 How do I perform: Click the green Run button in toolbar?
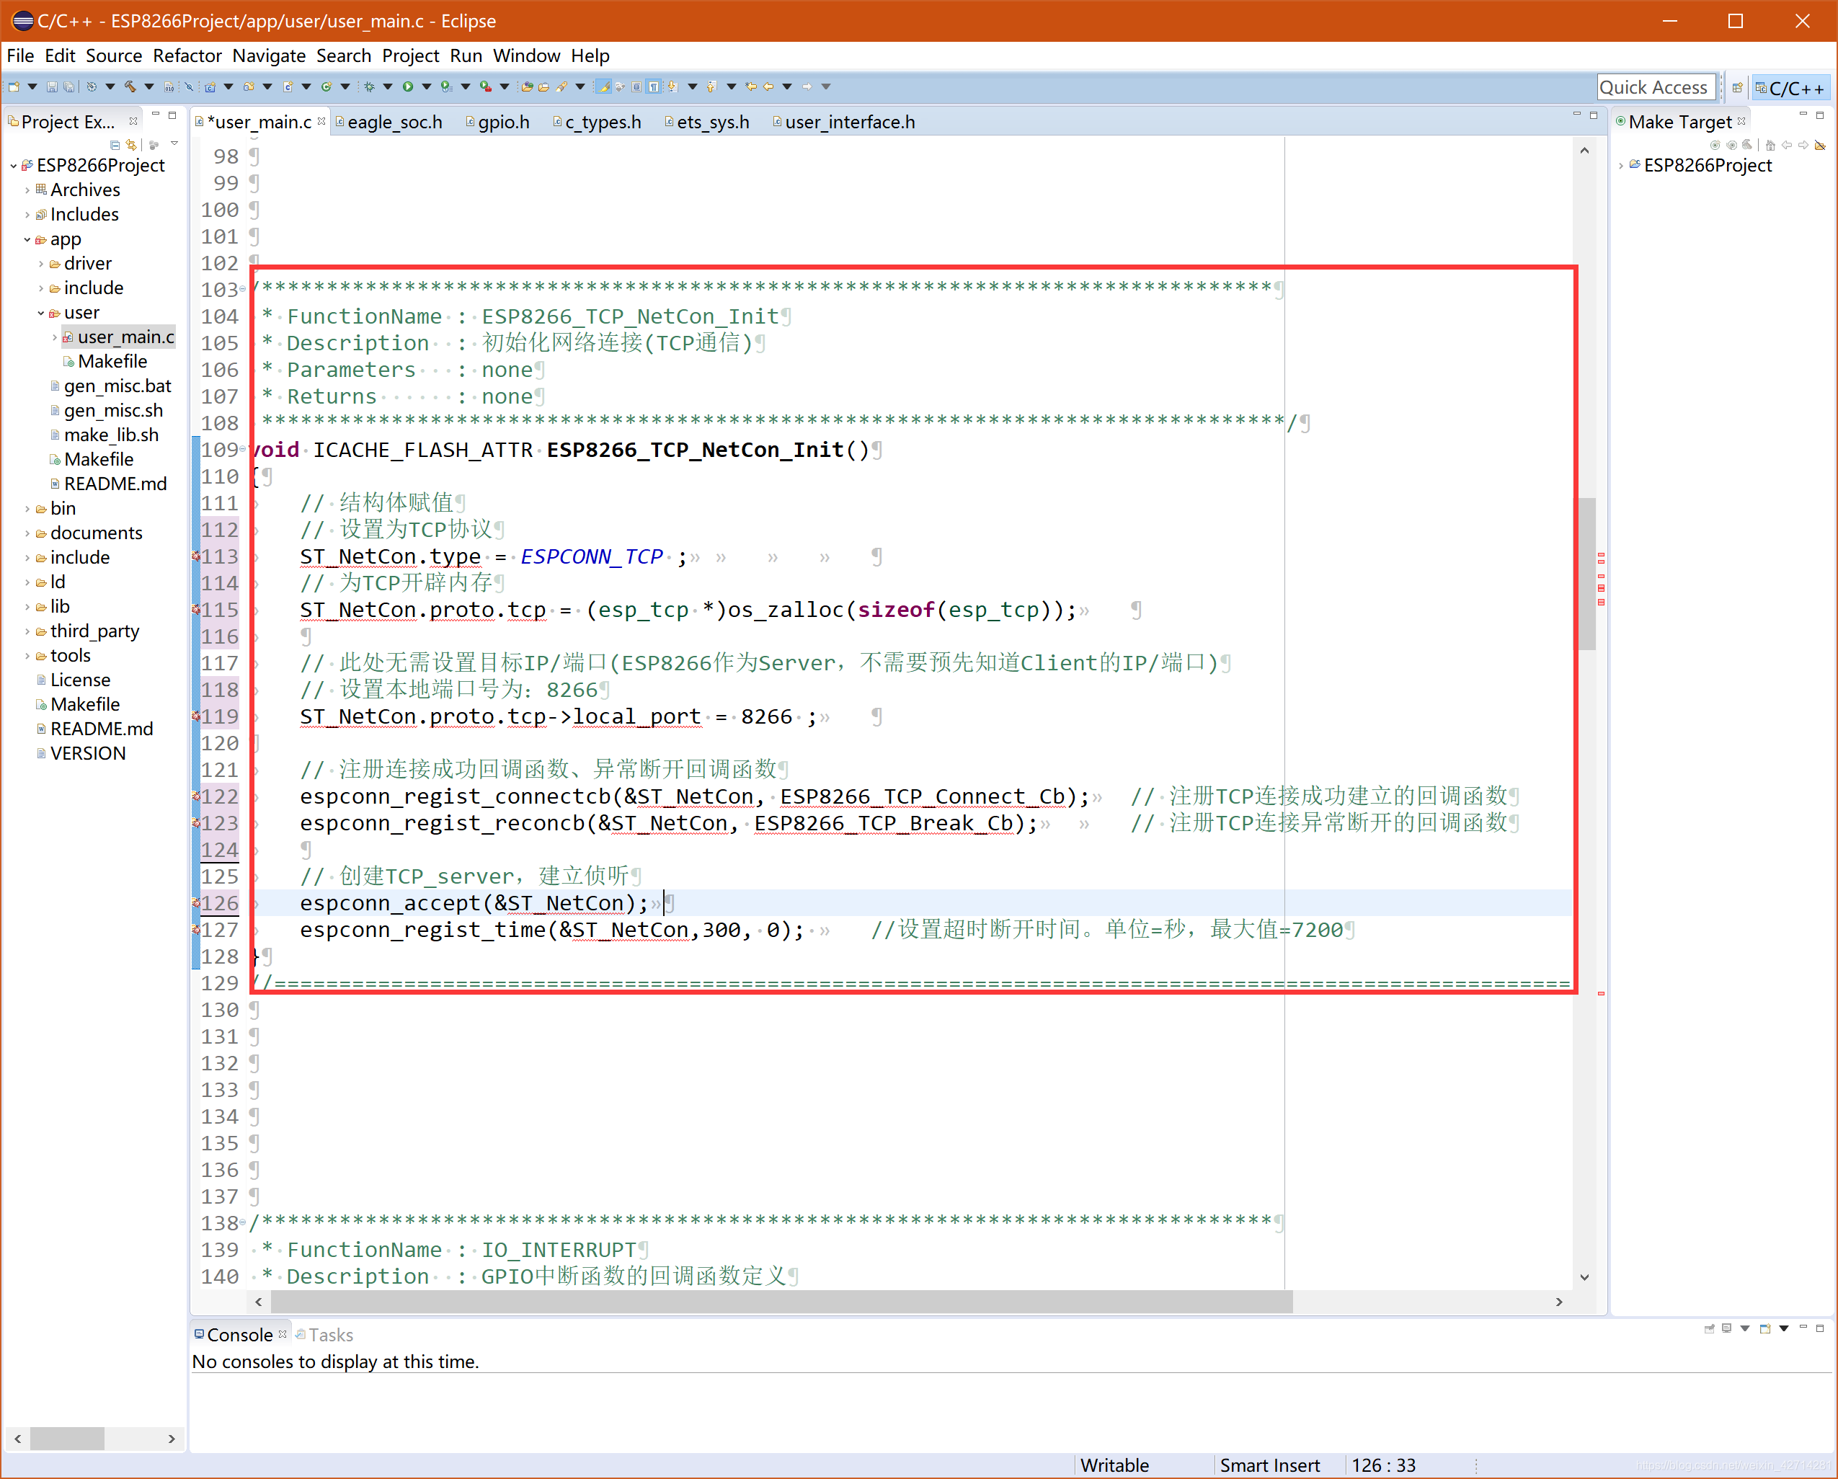coord(407,87)
